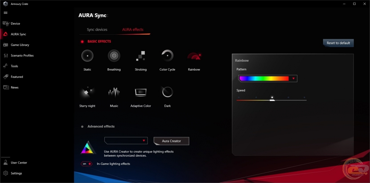Click the AURA Creator prism logo
370x183 pixels.
(88, 148)
